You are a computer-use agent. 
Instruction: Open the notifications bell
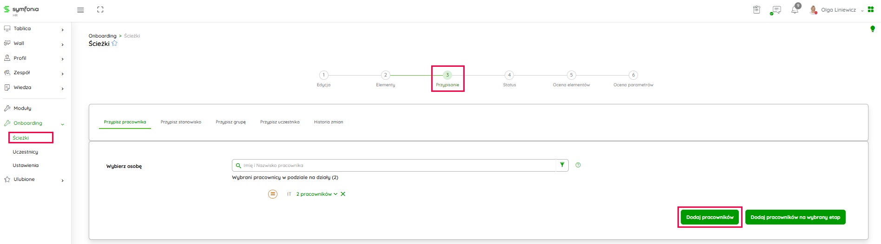coord(795,10)
